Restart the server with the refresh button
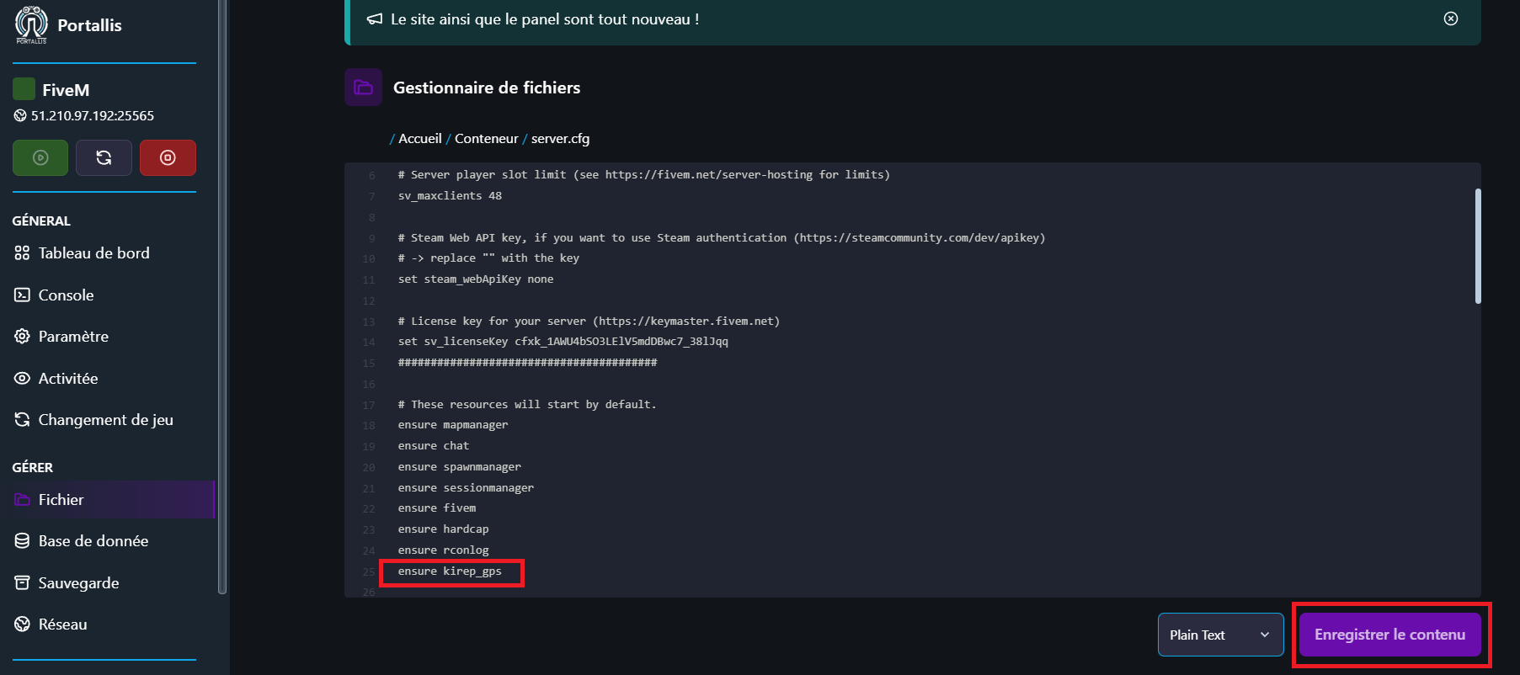Image resolution: width=1520 pixels, height=675 pixels. (104, 157)
